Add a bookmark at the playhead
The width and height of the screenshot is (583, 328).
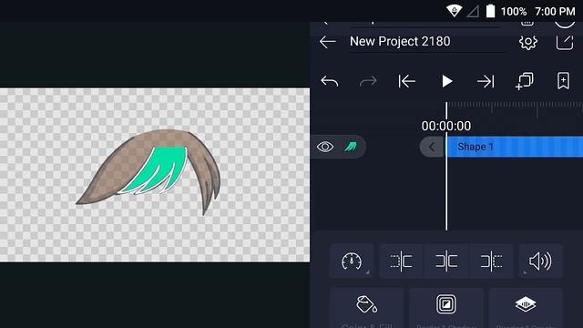(563, 81)
